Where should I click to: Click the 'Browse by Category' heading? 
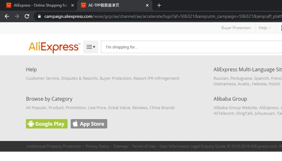49,99
